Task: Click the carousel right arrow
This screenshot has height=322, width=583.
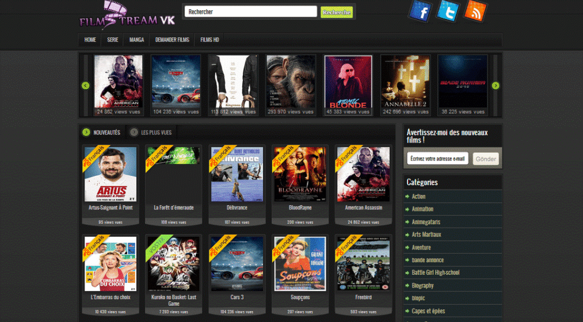Action: [x=496, y=86]
